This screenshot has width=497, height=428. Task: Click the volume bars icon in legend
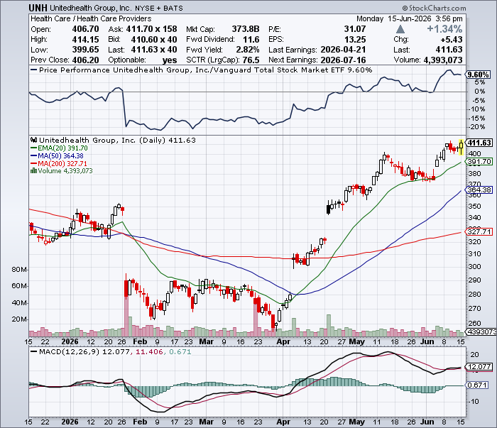point(33,171)
